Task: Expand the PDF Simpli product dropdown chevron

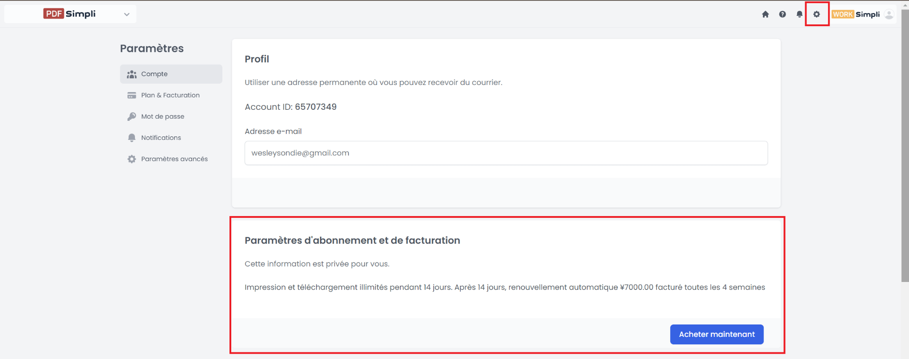Action: [127, 14]
